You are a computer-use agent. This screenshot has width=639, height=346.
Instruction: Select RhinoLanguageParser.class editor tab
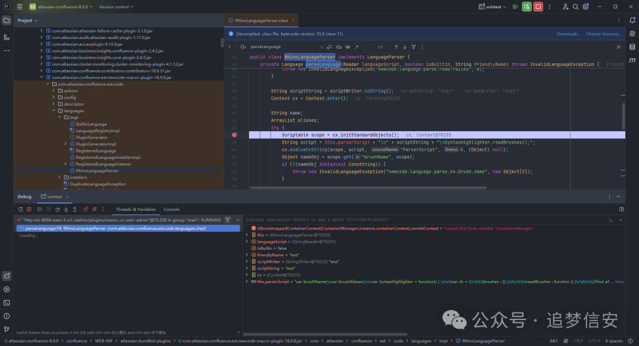coord(262,20)
